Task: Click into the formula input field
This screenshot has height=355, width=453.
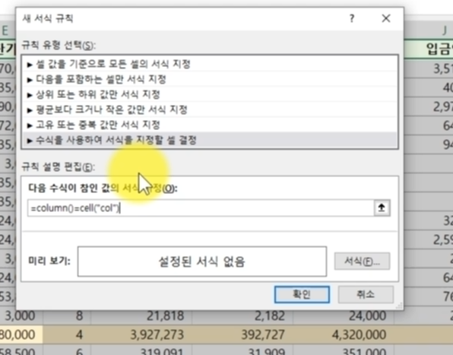Action: 201,208
